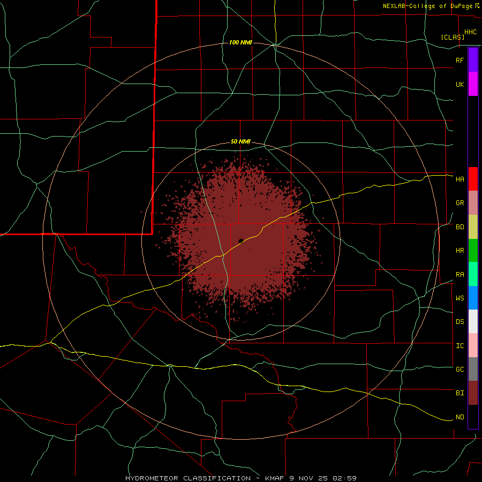
Task: Click the GR salmon legend swatch
Action: pyautogui.click(x=473, y=203)
